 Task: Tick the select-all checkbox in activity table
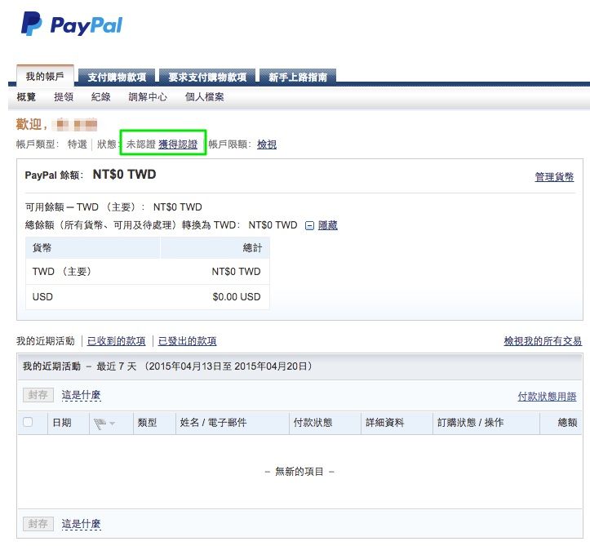[28, 422]
